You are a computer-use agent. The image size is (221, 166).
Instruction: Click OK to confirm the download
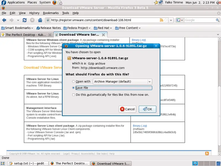(148, 109)
